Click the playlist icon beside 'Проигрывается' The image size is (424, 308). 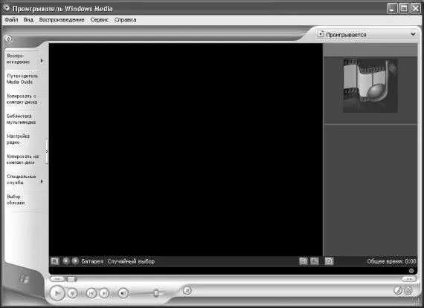pos(321,34)
